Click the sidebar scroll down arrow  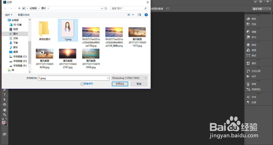click(29, 72)
